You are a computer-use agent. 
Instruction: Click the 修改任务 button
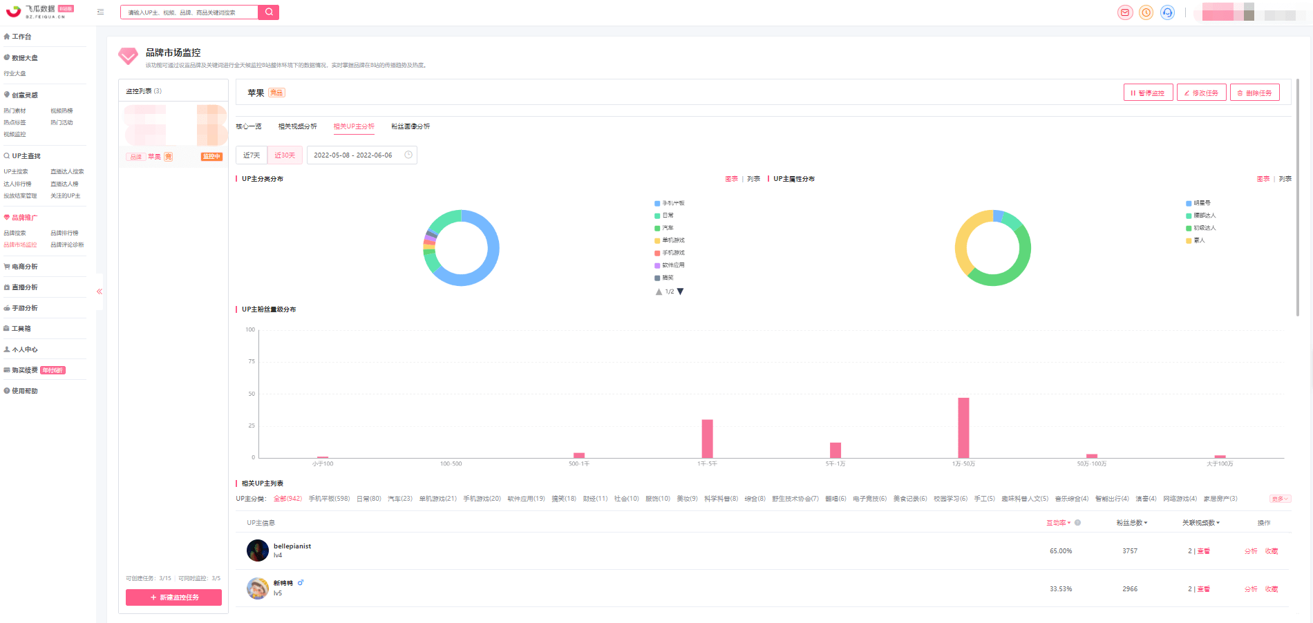[x=1202, y=93]
